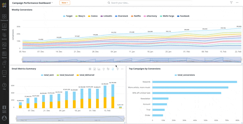Toggle the Target series in chart legend
This screenshot has width=243, height=124.
tap(68, 16)
